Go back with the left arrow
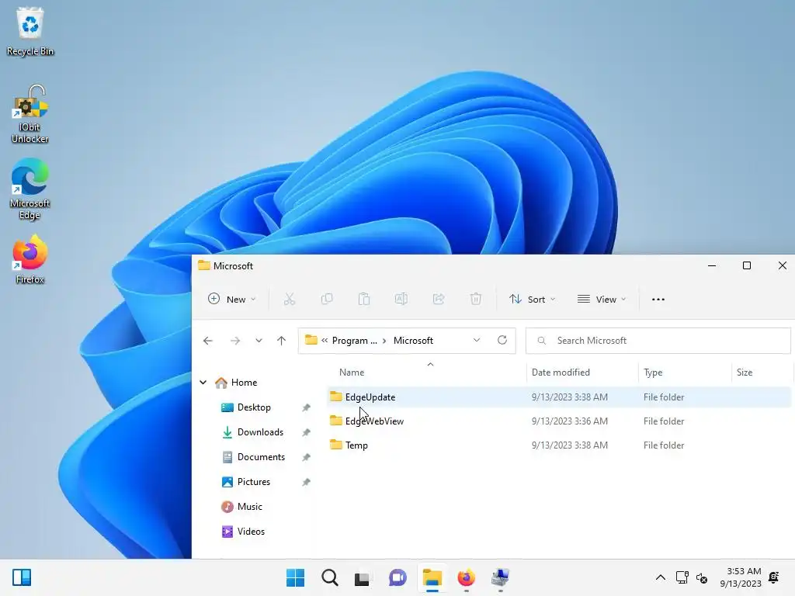The height and width of the screenshot is (596, 795). tap(208, 341)
